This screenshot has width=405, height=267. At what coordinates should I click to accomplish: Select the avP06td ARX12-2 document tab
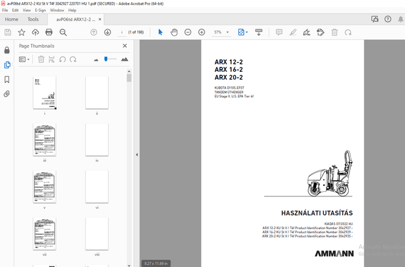click(x=76, y=20)
